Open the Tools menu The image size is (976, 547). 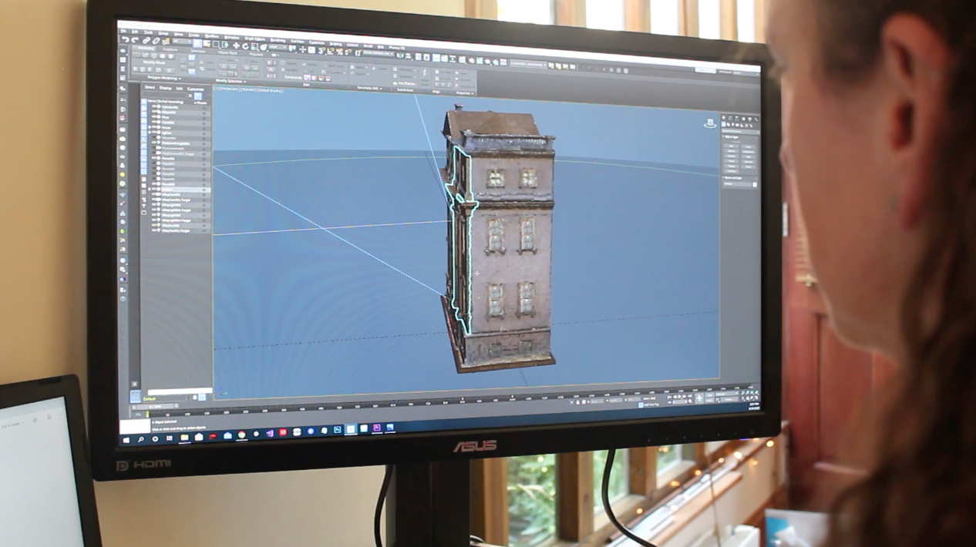[x=148, y=32]
